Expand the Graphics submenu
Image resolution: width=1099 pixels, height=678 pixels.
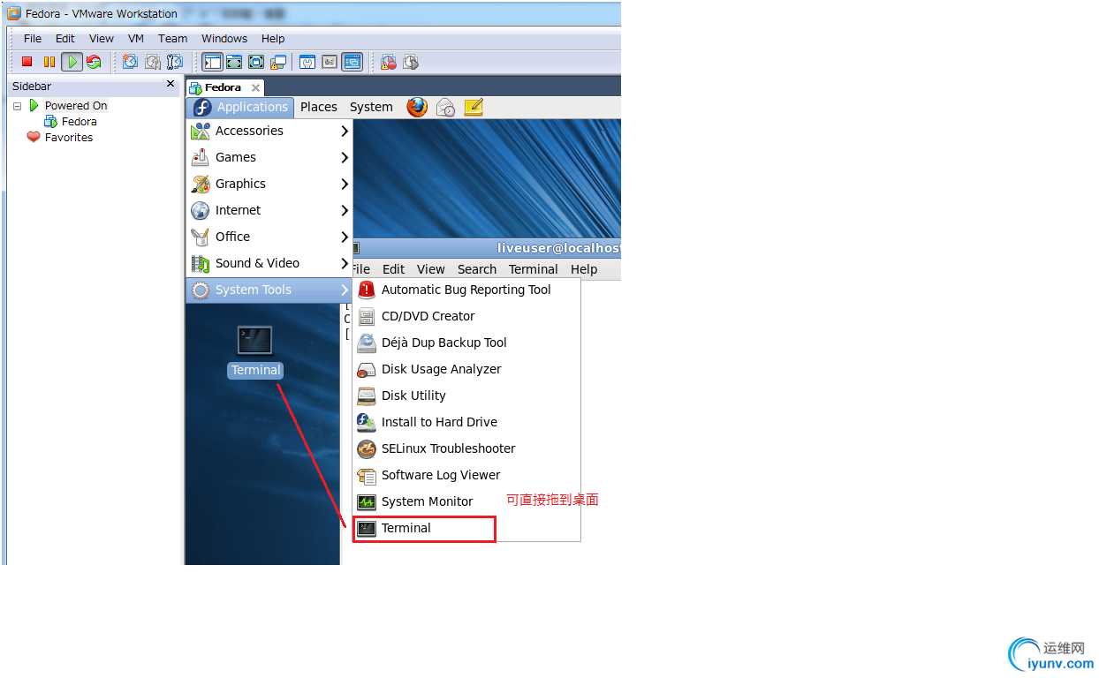(x=269, y=184)
